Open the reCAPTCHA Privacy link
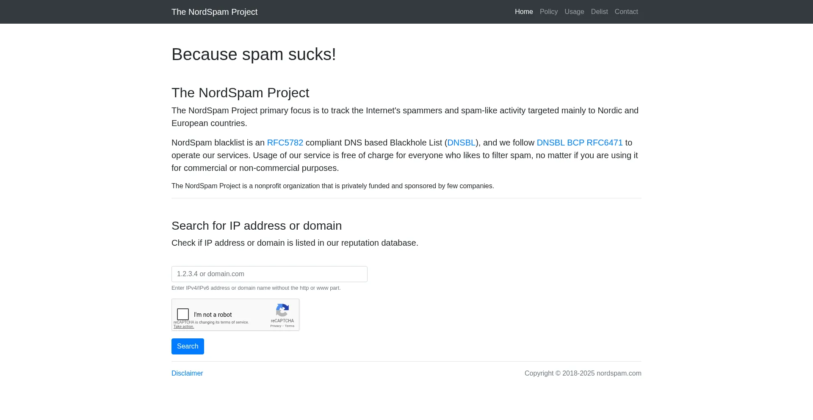The height and width of the screenshot is (420, 813). (276, 326)
